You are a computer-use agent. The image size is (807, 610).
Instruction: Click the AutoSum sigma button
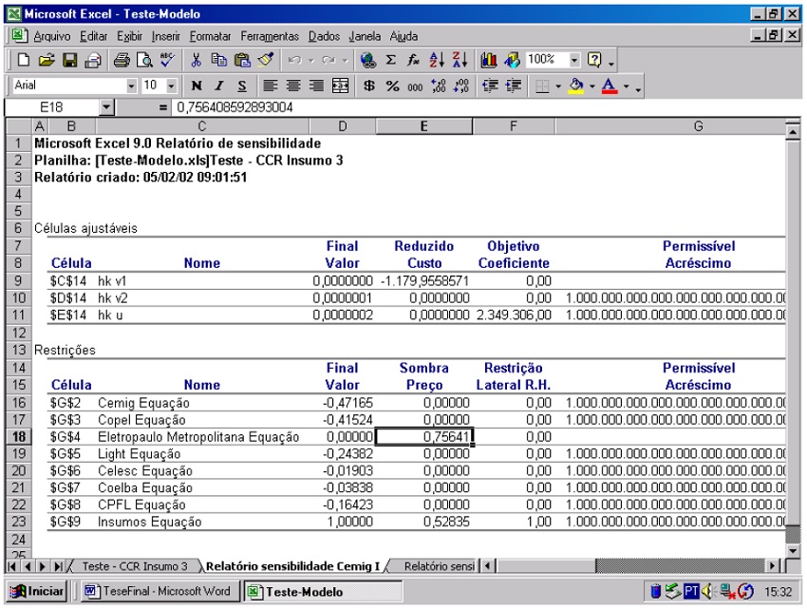(389, 59)
